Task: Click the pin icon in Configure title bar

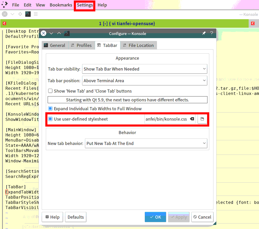Action: coord(204,33)
